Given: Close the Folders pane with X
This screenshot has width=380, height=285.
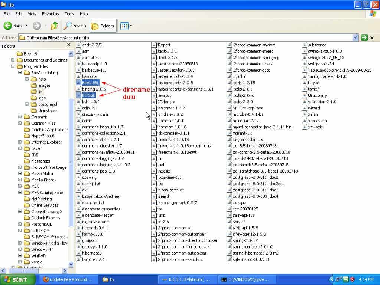Looking at the screenshot, I should click(69, 45).
